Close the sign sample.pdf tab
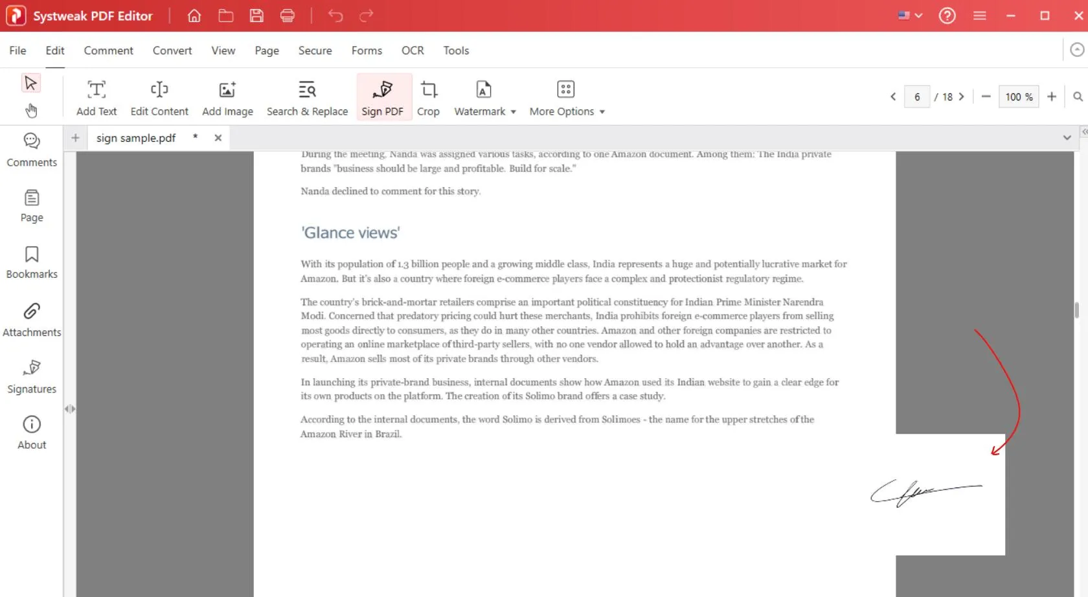The width and height of the screenshot is (1088, 597). coord(218,138)
